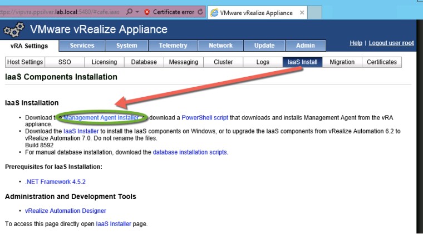Viewport: 423px width, 234px height.
Task: Open a new blank browser tab
Action: point(314,13)
